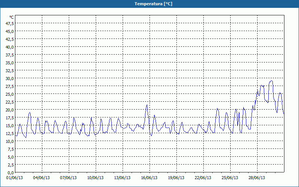Screen dimensions: 299x187
Task: Click the 10/06/13 date label
Action: [x=95, y=178]
